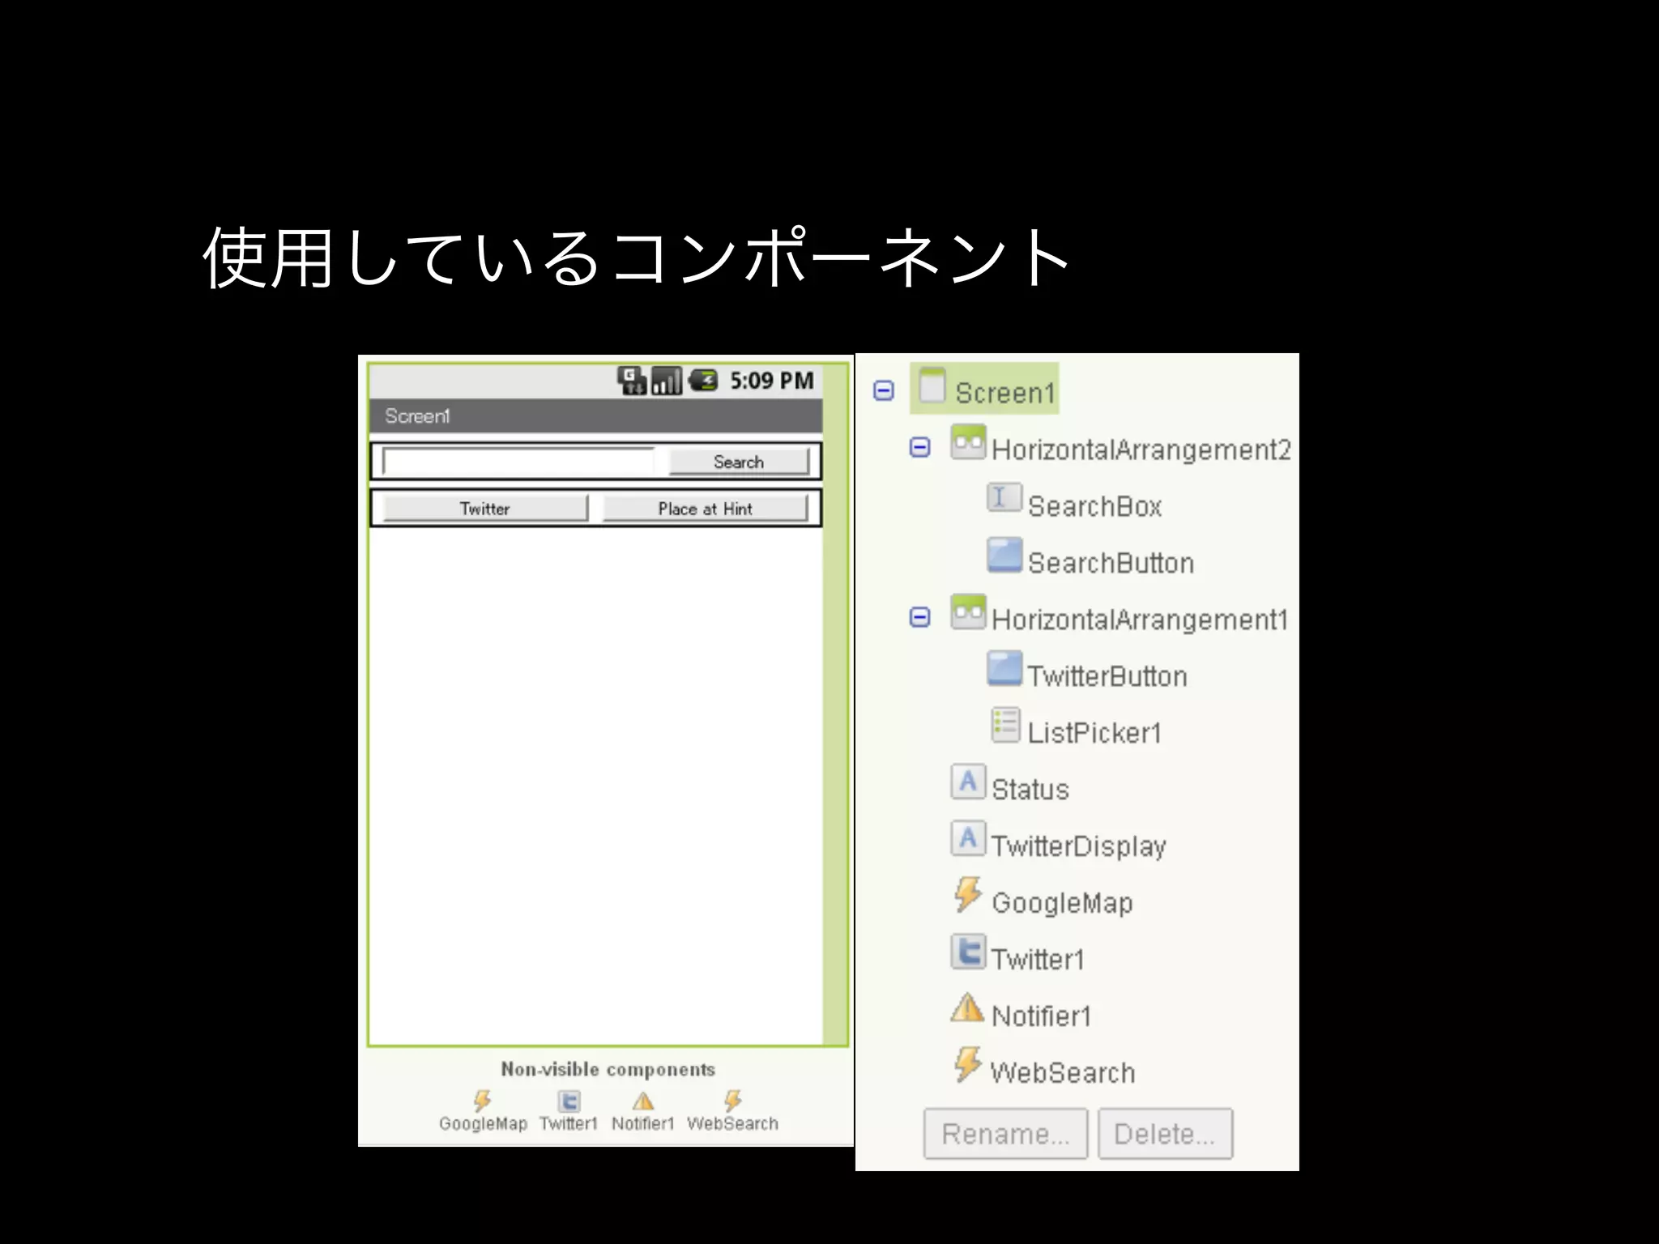Image resolution: width=1659 pixels, height=1244 pixels.
Task: Select SearchBox label in tree
Action: point(1094,507)
